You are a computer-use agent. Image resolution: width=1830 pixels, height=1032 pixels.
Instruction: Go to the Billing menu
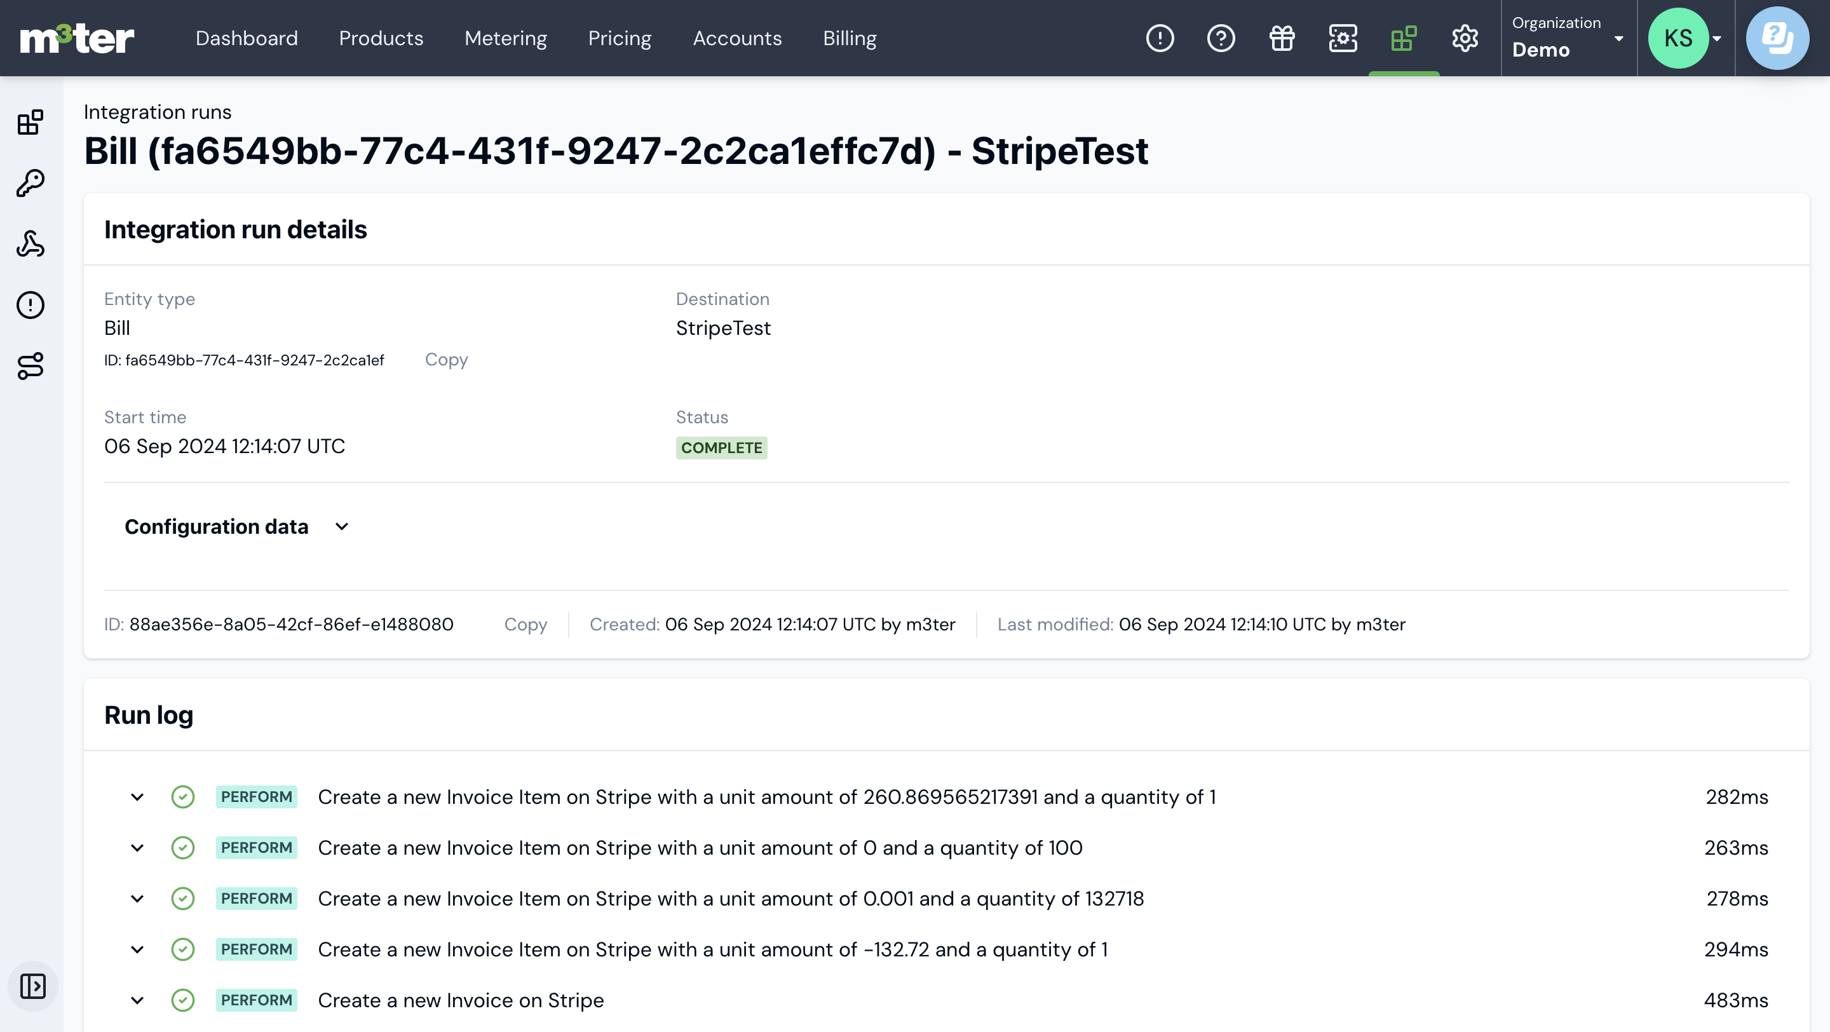pos(849,38)
